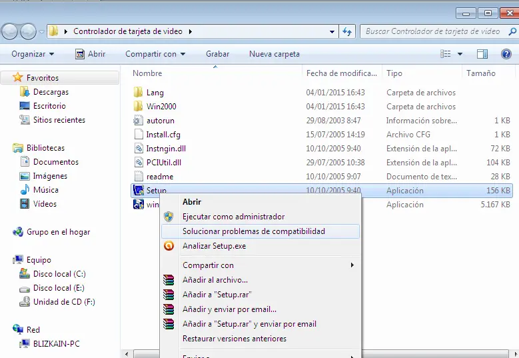519x358 pixels.
Task: Click the Lang folder icon
Action: (138, 93)
